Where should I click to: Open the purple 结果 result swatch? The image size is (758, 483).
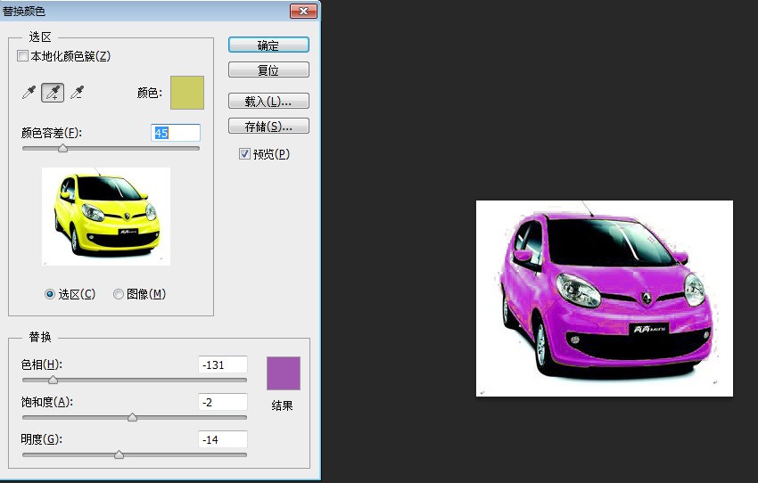(x=284, y=373)
